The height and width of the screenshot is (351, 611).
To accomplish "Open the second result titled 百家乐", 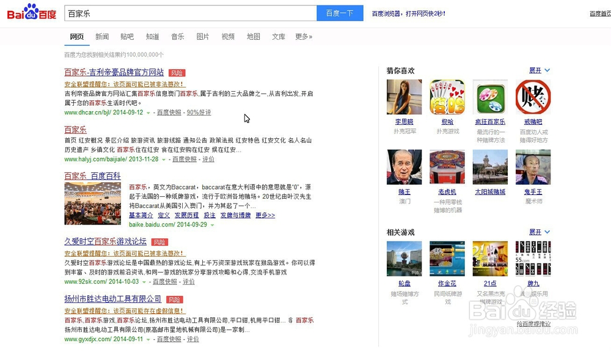I will pyautogui.click(x=75, y=130).
